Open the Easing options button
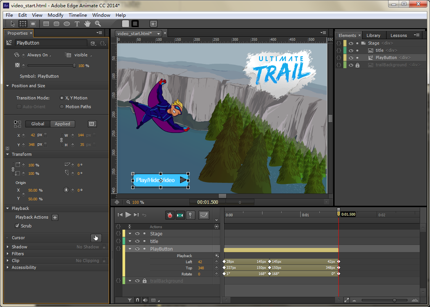The image size is (430, 307). pos(204,215)
